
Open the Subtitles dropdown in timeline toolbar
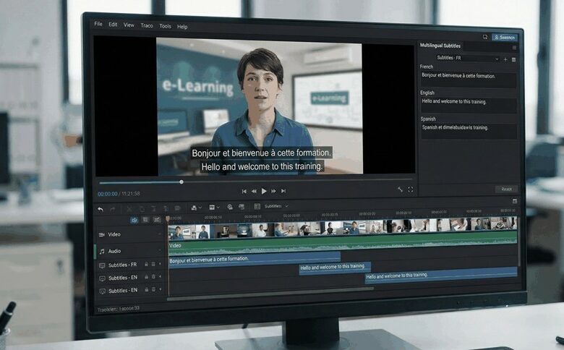point(276,206)
